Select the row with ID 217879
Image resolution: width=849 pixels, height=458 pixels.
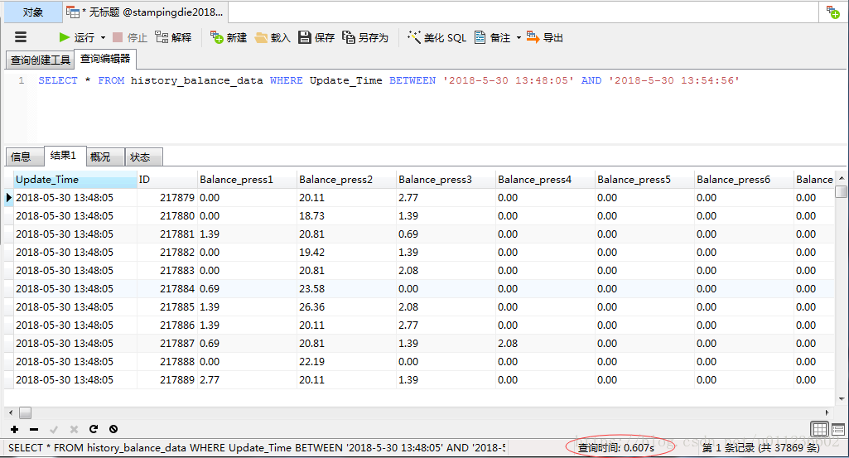click(x=419, y=198)
